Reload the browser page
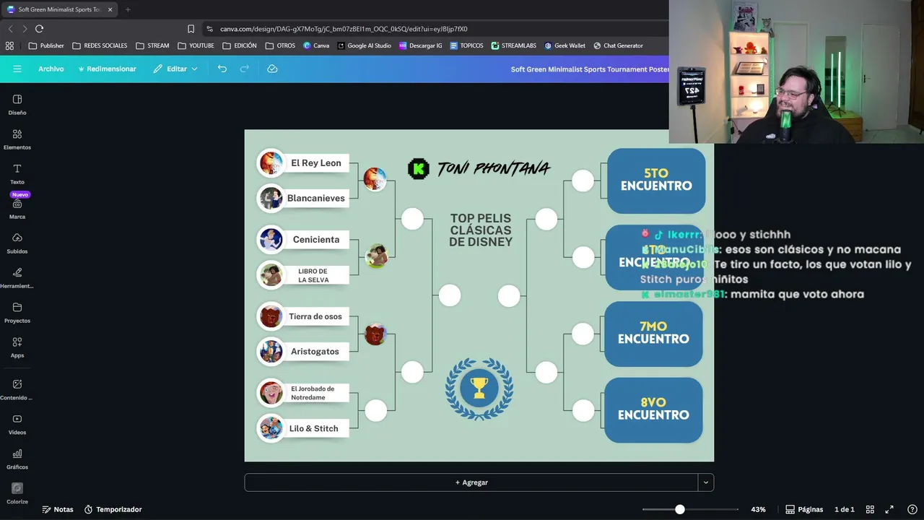The image size is (924, 520). [x=39, y=29]
